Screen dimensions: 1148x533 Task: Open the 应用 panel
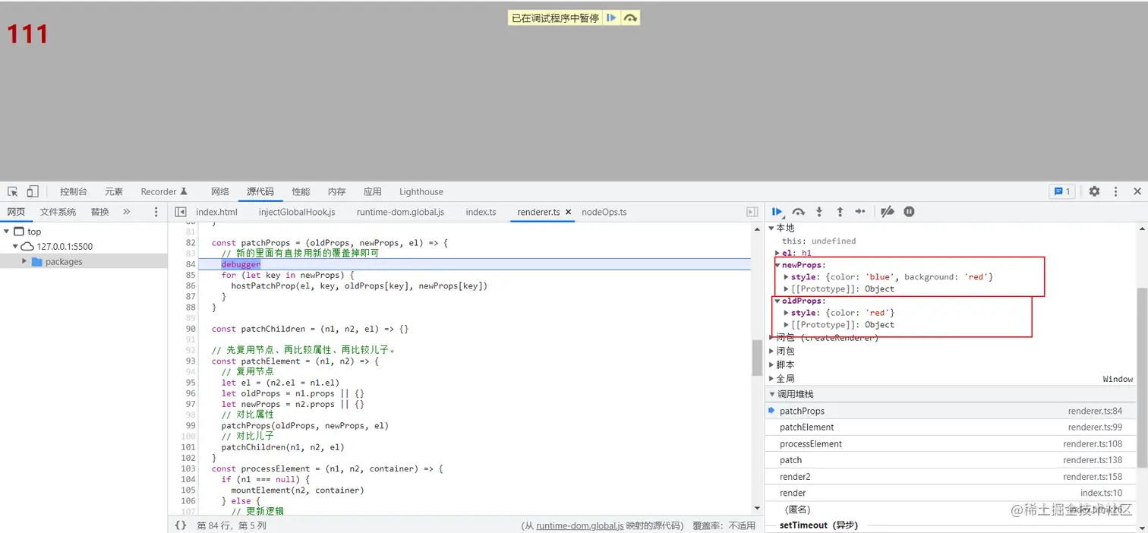[x=372, y=191]
